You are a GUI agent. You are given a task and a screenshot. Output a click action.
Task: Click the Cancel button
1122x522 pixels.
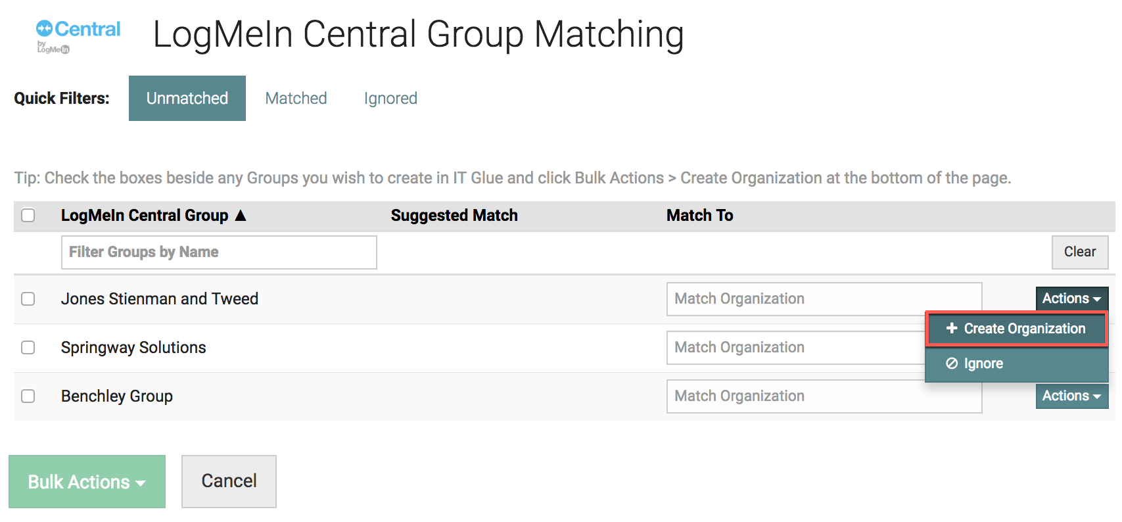click(228, 481)
